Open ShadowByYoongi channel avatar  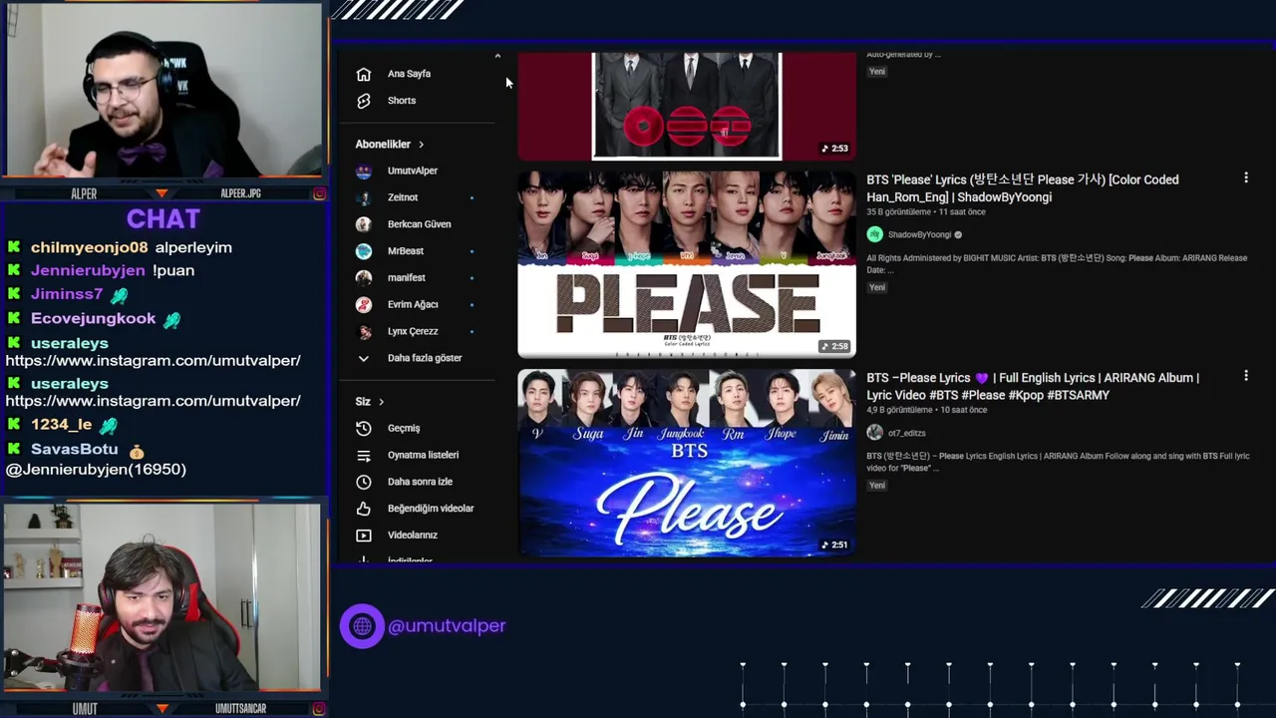[875, 234]
